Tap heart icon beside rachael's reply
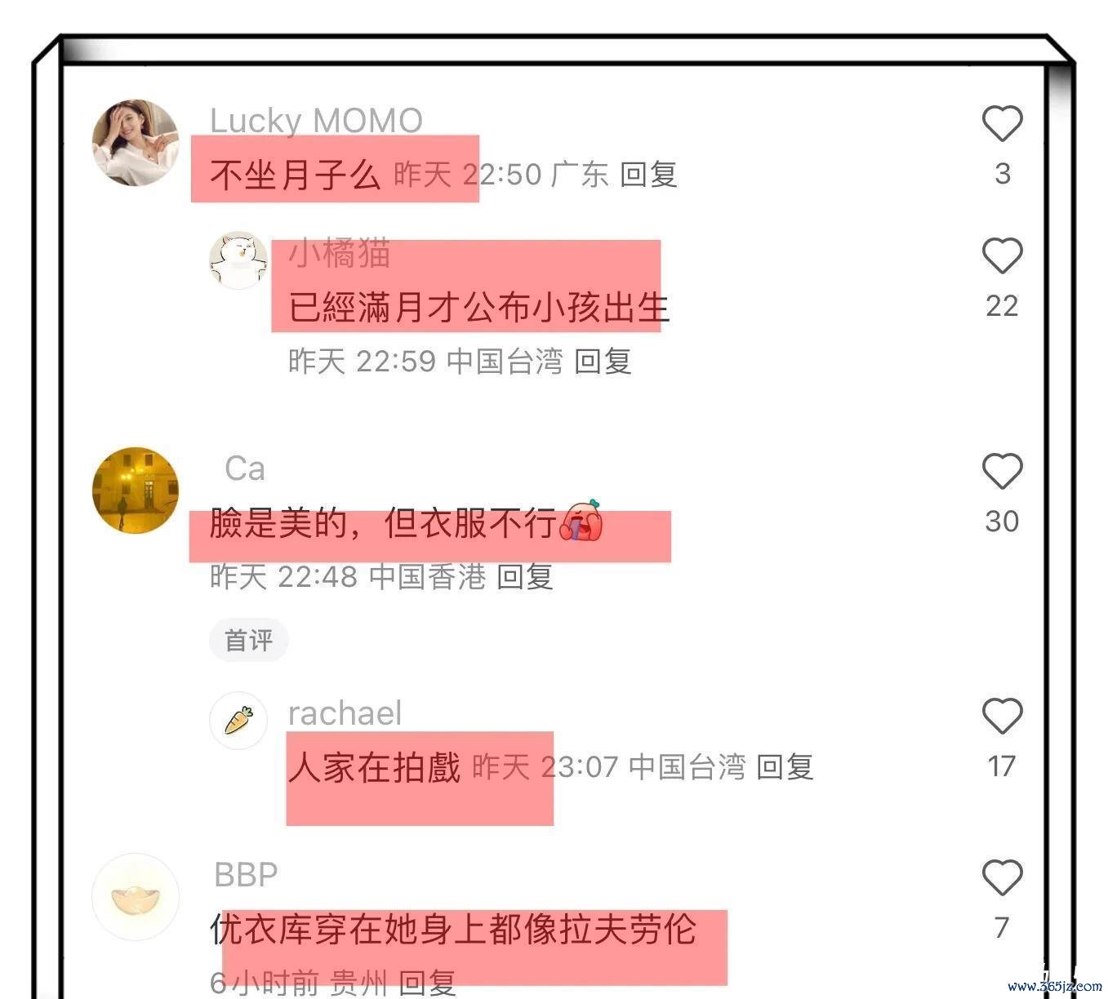 1002,717
